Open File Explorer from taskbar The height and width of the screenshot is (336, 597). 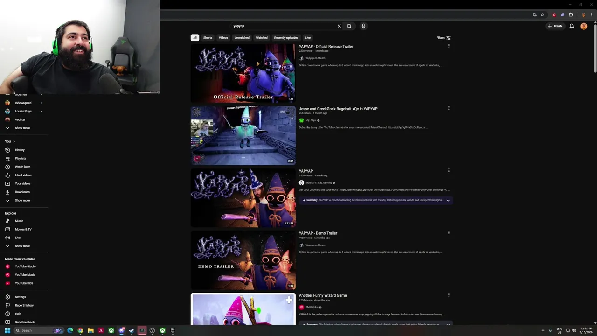(90, 330)
